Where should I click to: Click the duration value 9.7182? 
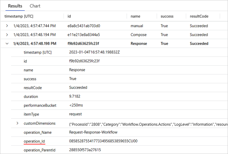[75, 97]
